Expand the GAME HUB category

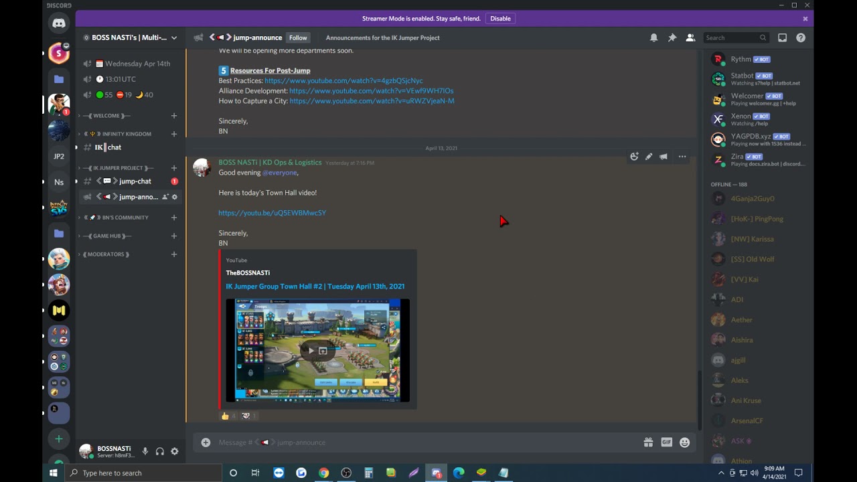pyautogui.click(x=105, y=236)
